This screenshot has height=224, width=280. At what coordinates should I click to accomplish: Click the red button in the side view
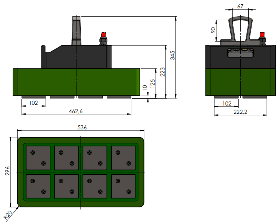click(262, 34)
